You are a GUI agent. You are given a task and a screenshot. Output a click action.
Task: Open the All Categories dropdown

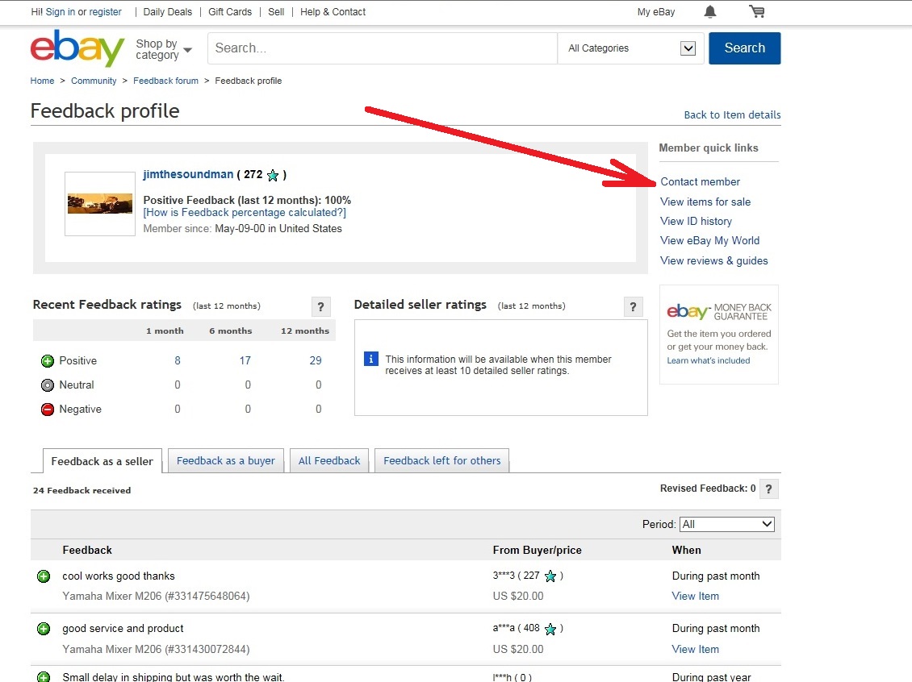coord(630,48)
